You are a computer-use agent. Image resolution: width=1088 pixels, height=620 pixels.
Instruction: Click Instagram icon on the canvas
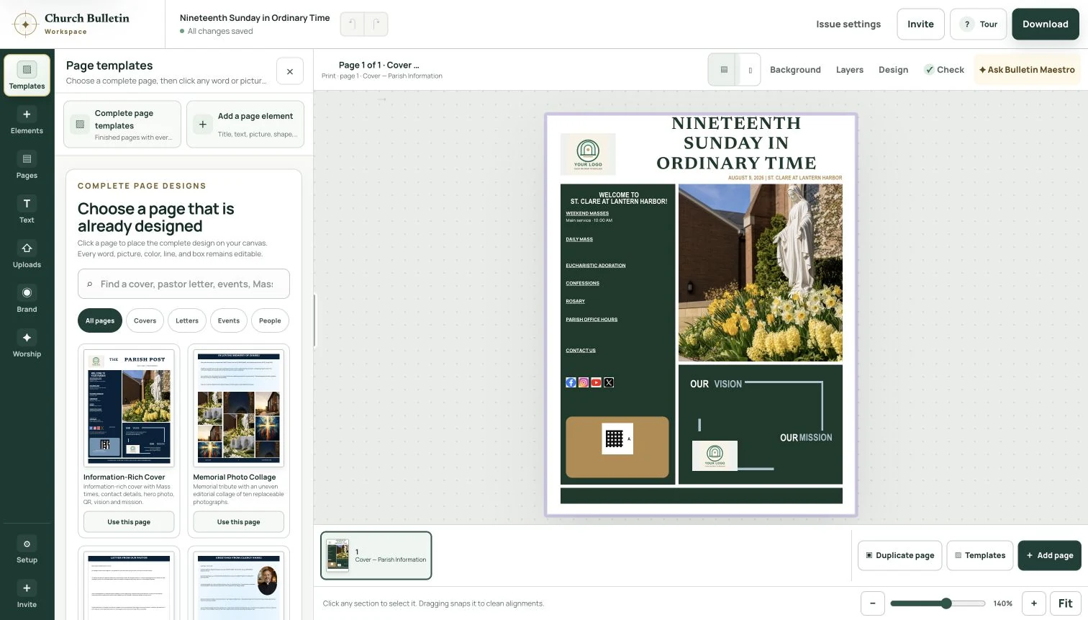coord(584,382)
